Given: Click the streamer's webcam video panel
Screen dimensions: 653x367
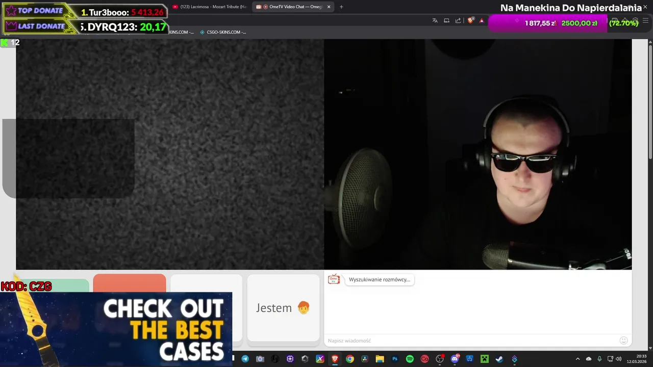Looking at the screenshot, I should (478, 154).
